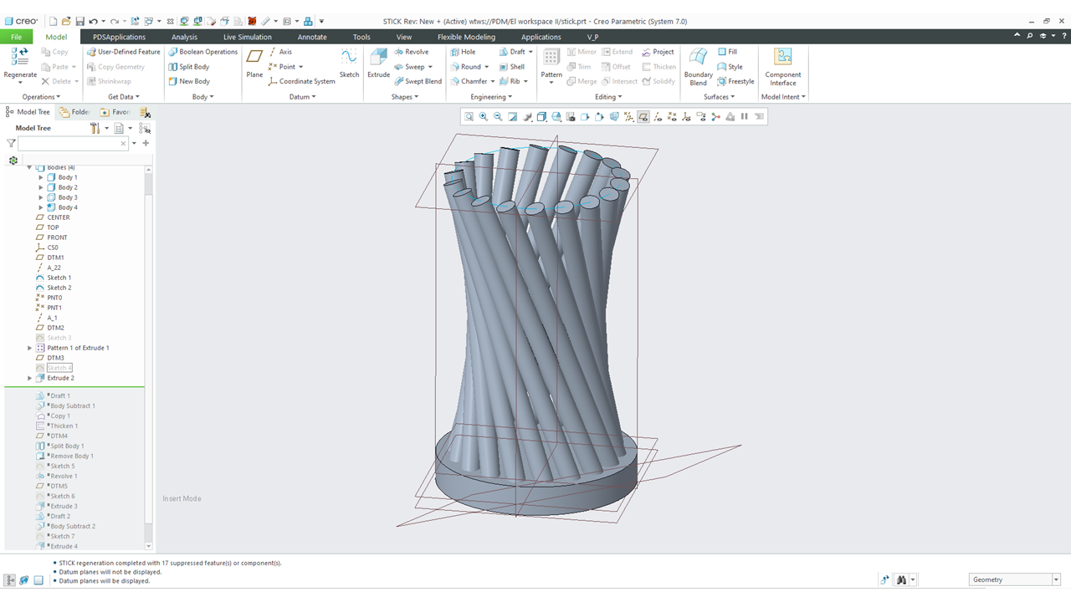Open the Engineering group dropdown
Viewport: 1071px width, 602px height.
tap(493, 97)
